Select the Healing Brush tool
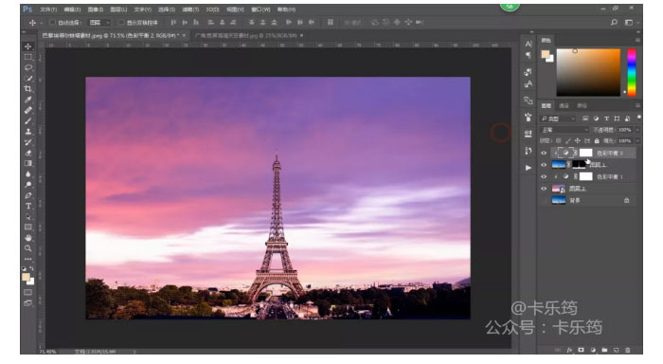The image size is (663, 364). 28,110
